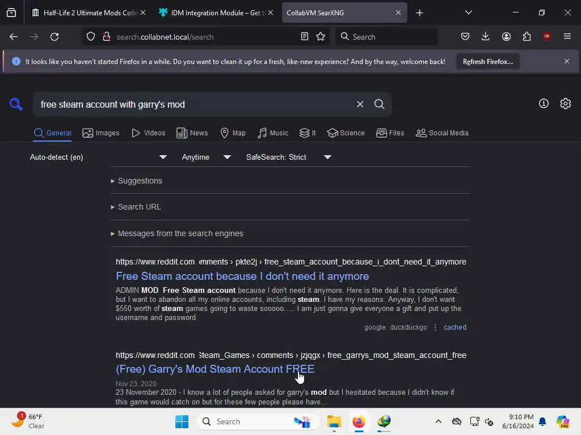Select the Map search category
This screenshot has height=435, width=581.
[233, 133]
